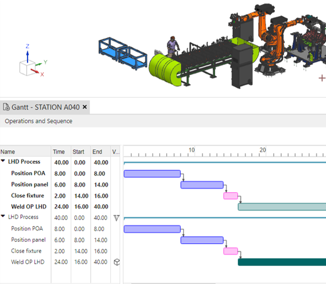
Task: Select the greyed LHD Process row label
Action: click(23, 217)
